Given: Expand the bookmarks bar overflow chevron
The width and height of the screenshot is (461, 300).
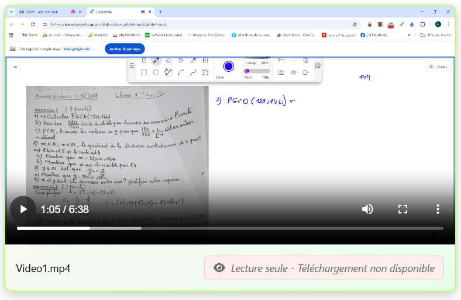Looking at the screenshot, I should click(x=409, y=35).
